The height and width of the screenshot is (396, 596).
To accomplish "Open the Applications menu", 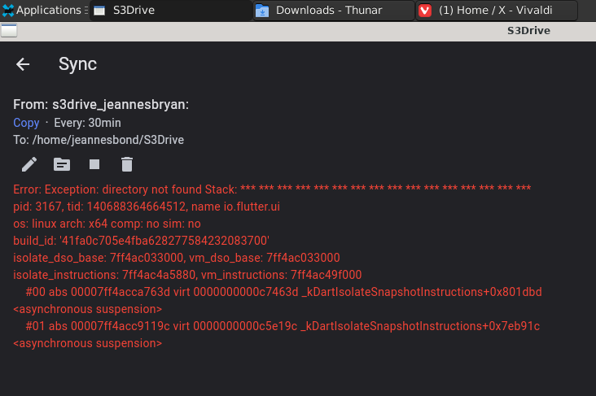I will click(x=45, y=11).
